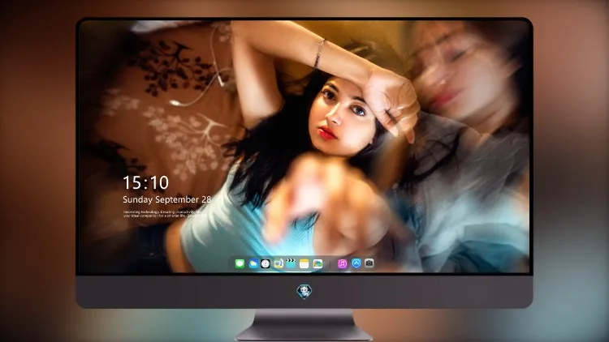Click the logo badge on monitor chin
Viewport: 609px width, 342px height.
point(304,291)
